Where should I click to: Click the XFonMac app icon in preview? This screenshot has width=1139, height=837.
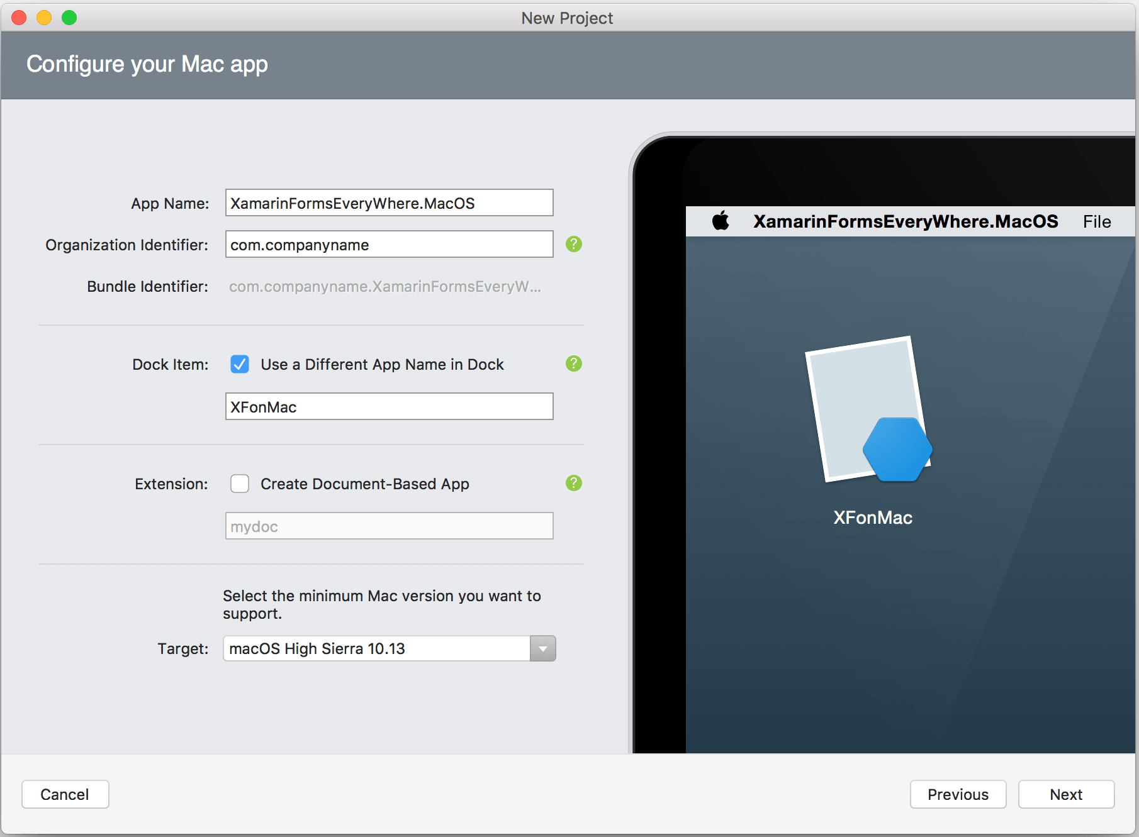point(869,409)
